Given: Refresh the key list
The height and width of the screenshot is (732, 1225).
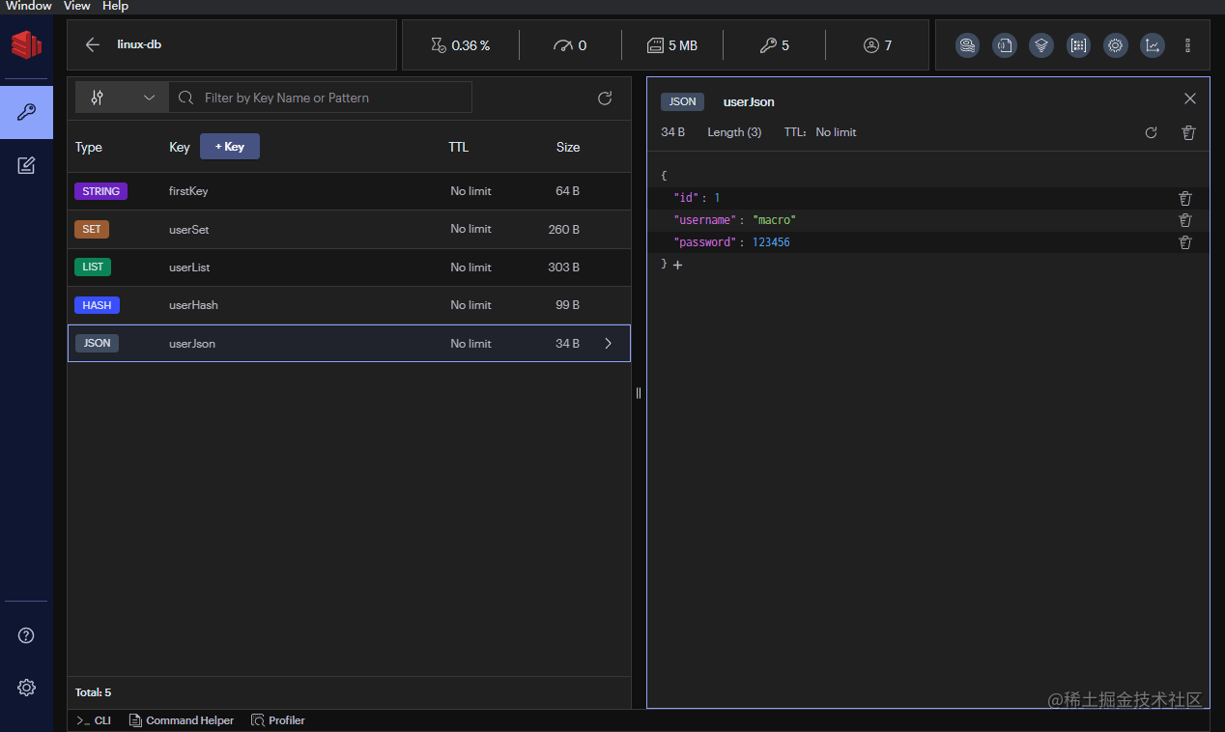Looking at the screenshot, I should tap(605, 98).
